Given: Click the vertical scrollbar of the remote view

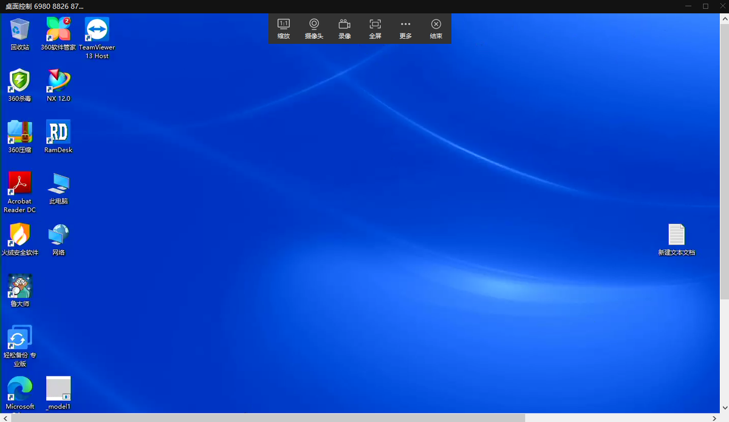Looking at the screenshot, I should point(724,160).
